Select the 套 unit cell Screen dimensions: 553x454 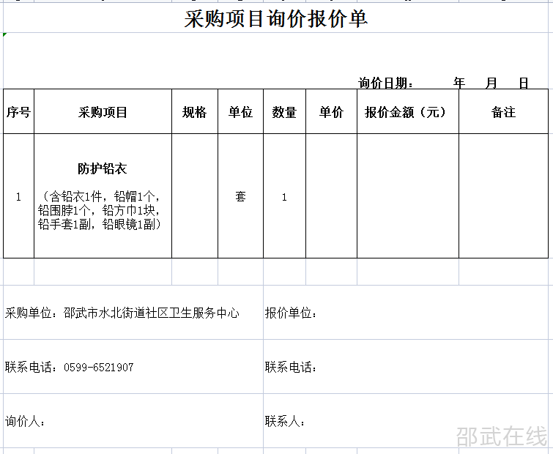[x=240, y=197]
